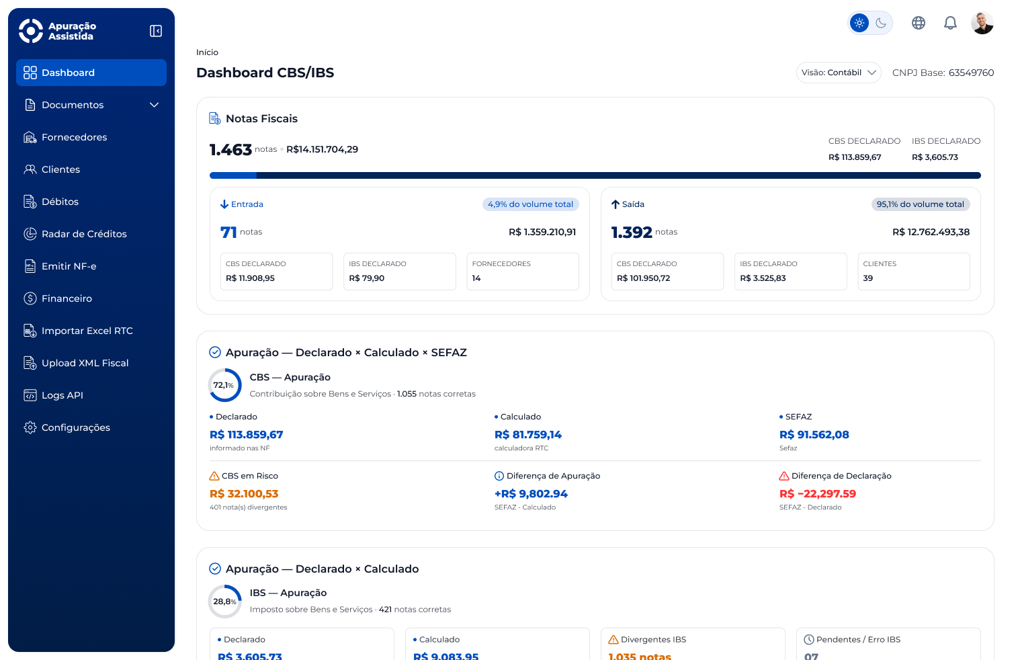Open the user avatar menu
The height and width of the screenshot is (660, 1016).
tap(982, 23)
